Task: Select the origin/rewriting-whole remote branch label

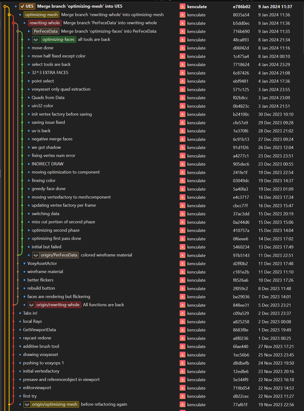Action: point(55,305)
